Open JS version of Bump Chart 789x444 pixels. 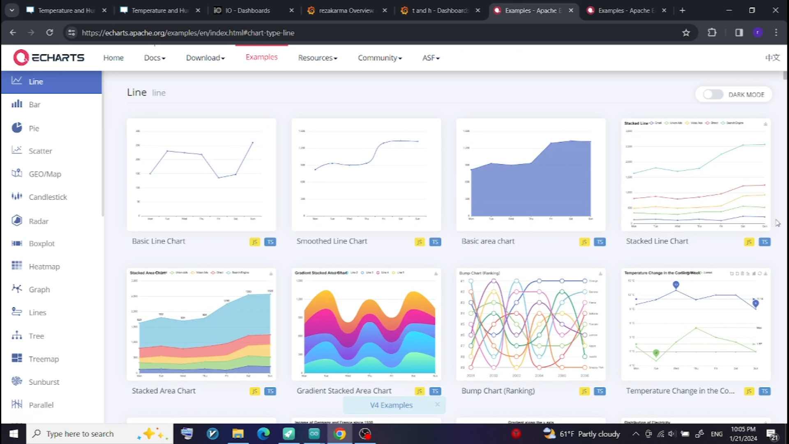tap(584, 391)
